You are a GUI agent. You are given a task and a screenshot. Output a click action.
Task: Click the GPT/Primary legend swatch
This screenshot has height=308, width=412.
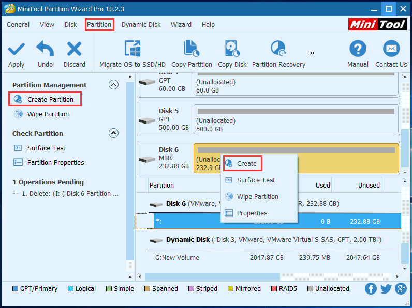click(15, 288)
